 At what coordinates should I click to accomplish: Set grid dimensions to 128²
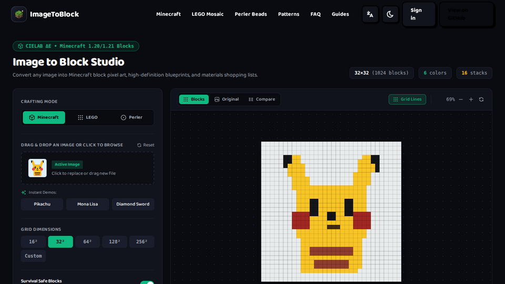point(114,242)
